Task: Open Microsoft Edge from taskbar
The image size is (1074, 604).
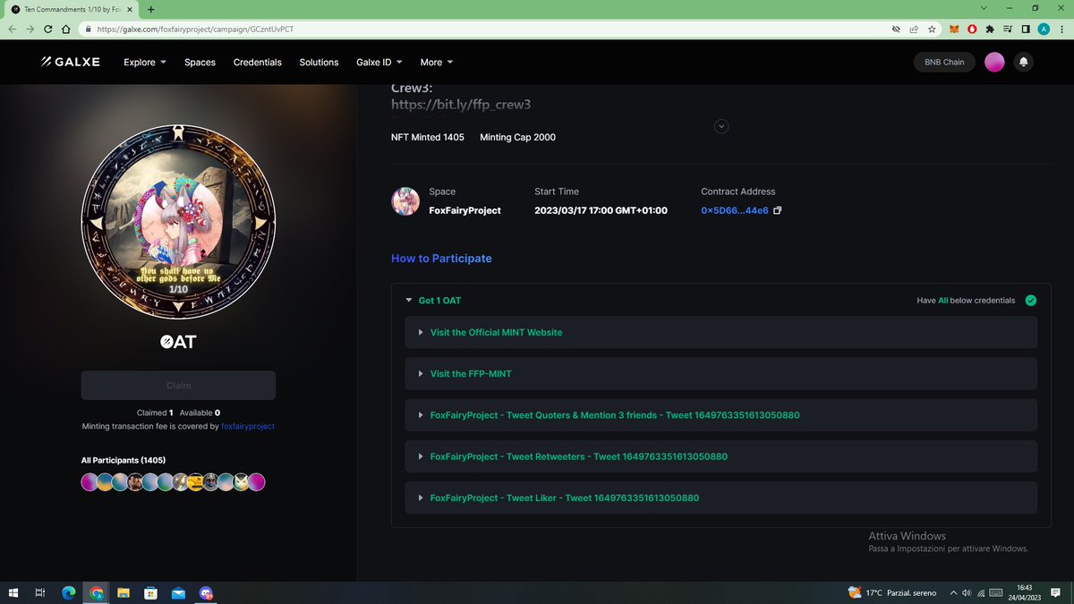Action: coord(69,592)
